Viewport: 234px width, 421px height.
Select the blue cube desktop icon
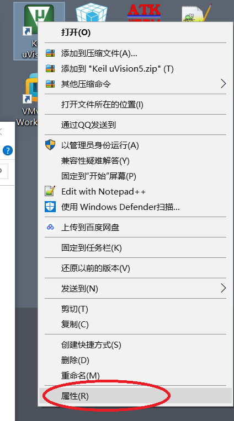(x=91, y=12)
